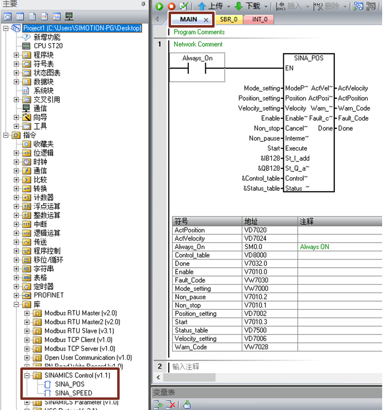The height and width of the screenshot is (410, 387).
Task: Expand the 程序块 tree node
Action: (x=16, y=55)
